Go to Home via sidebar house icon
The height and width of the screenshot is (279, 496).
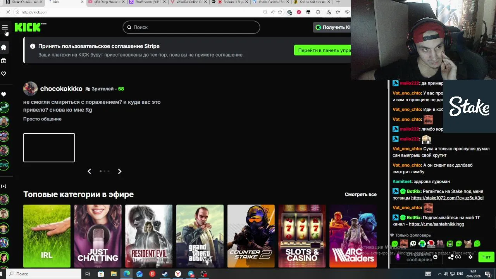(x=4, y=47)
